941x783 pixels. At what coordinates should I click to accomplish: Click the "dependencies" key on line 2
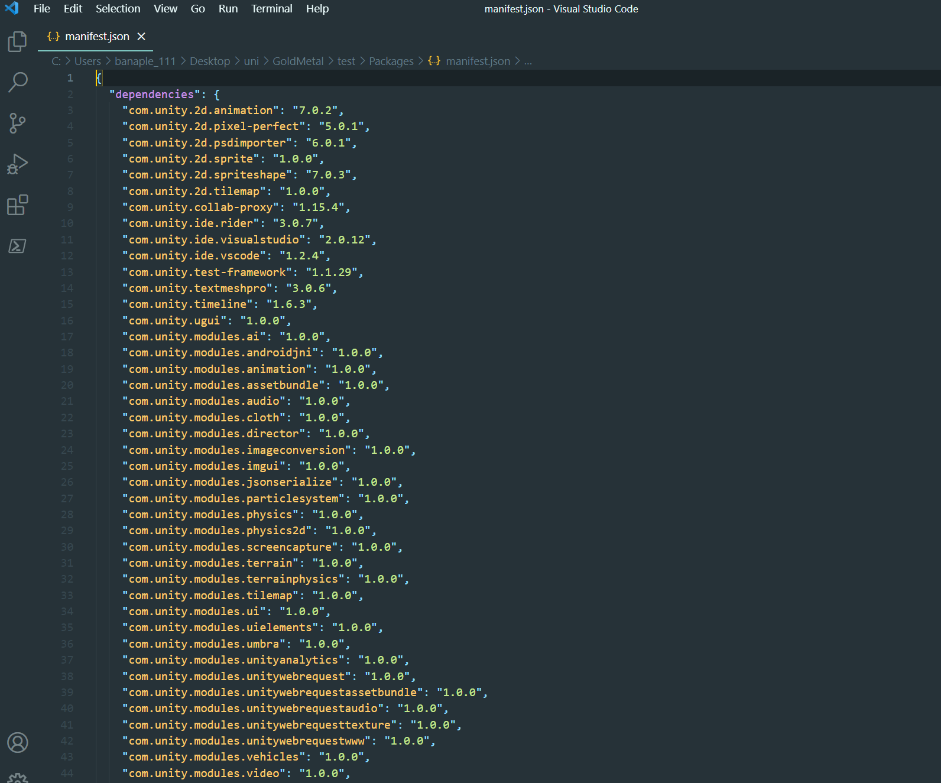[x=154, y=94]
